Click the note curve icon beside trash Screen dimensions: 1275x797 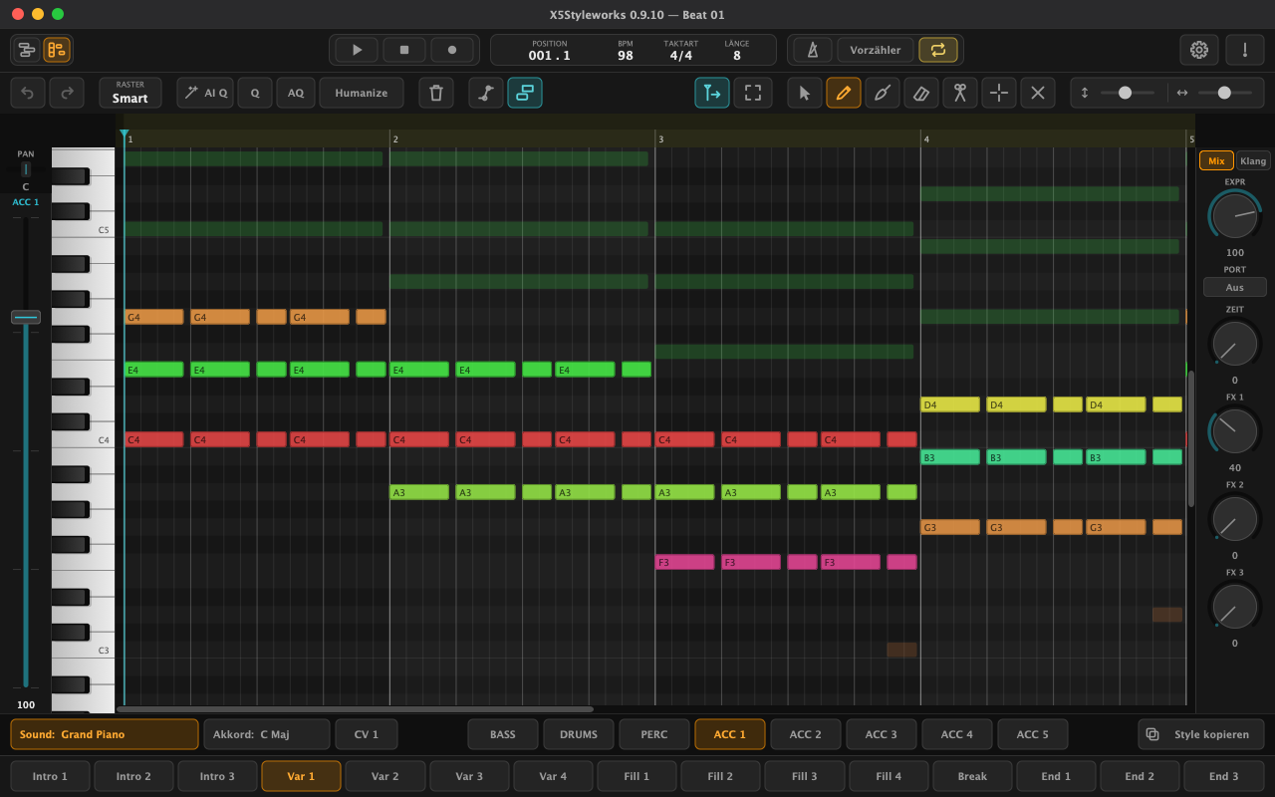coord(486,93)
